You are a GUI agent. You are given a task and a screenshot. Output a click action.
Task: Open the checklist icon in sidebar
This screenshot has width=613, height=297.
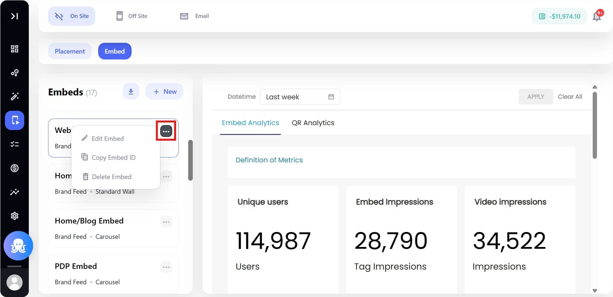14,144
